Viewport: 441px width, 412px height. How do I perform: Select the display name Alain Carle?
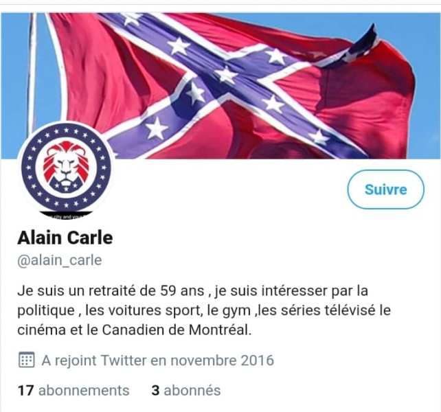click(x=65, y=238)
